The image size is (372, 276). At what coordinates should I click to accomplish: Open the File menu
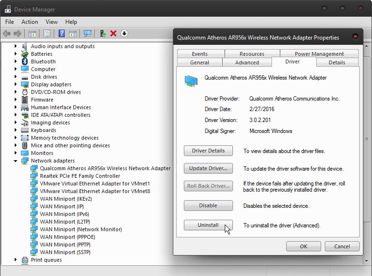pyautogui.click(x=10, y=22)
